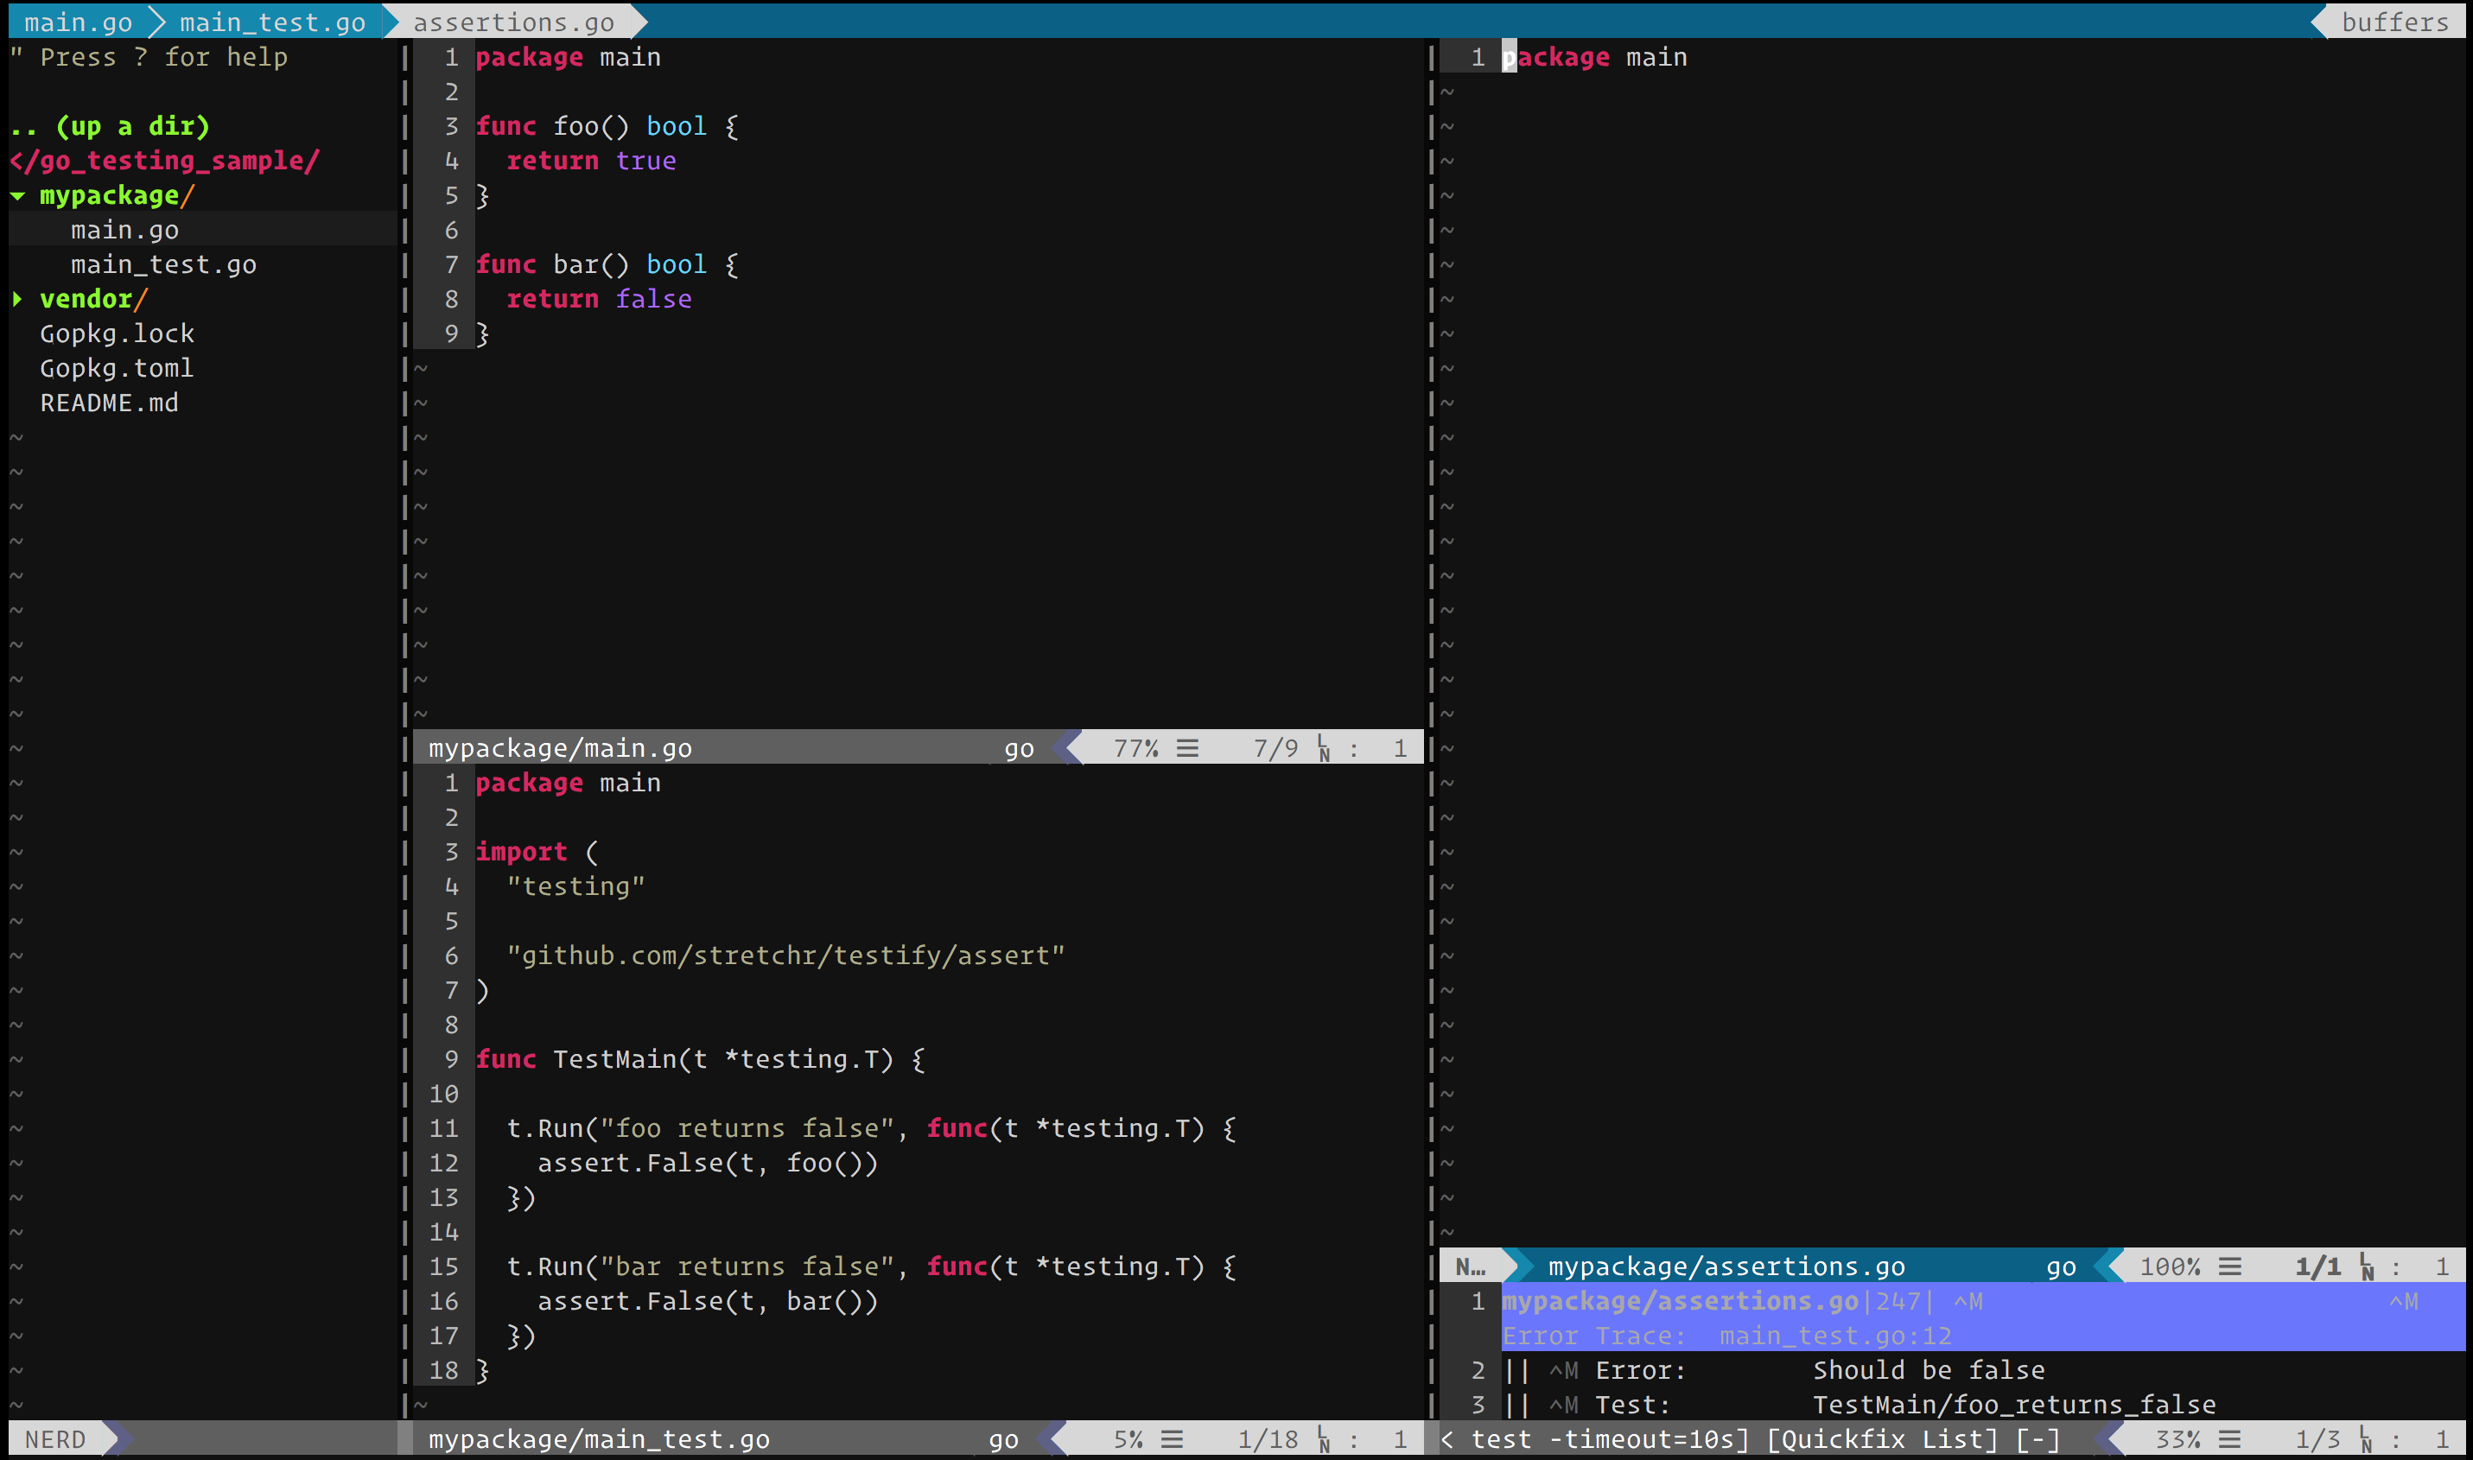
Task: Click the go filetype label in assertions.go statusline
Action: 2062,1266
